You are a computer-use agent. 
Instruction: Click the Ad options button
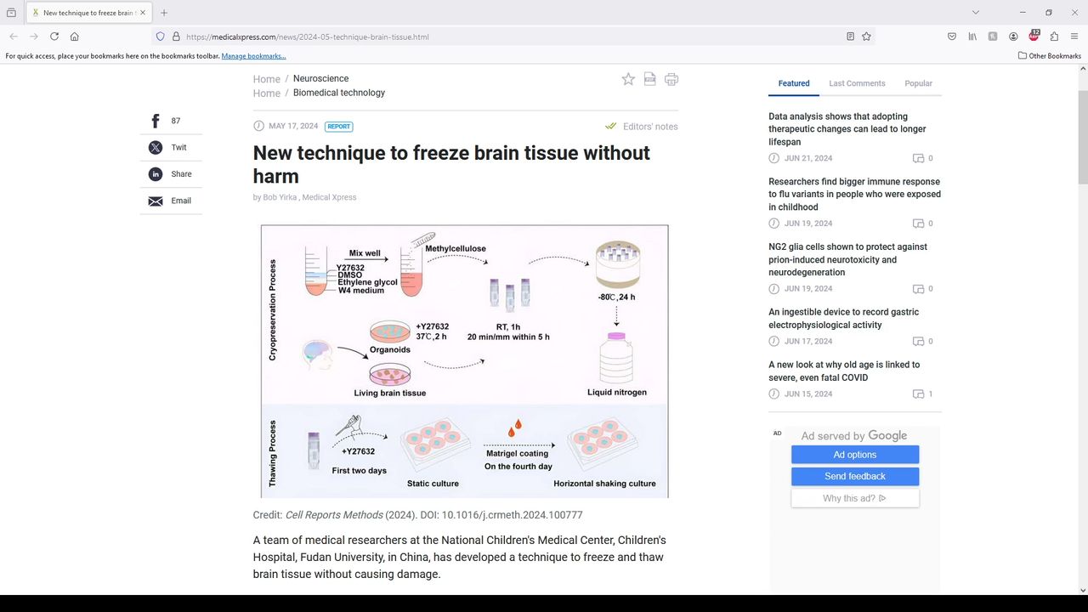point(854,455)
